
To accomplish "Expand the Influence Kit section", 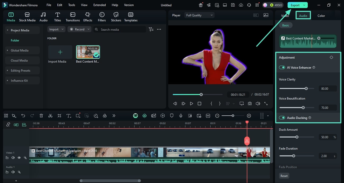I will 8,81.
